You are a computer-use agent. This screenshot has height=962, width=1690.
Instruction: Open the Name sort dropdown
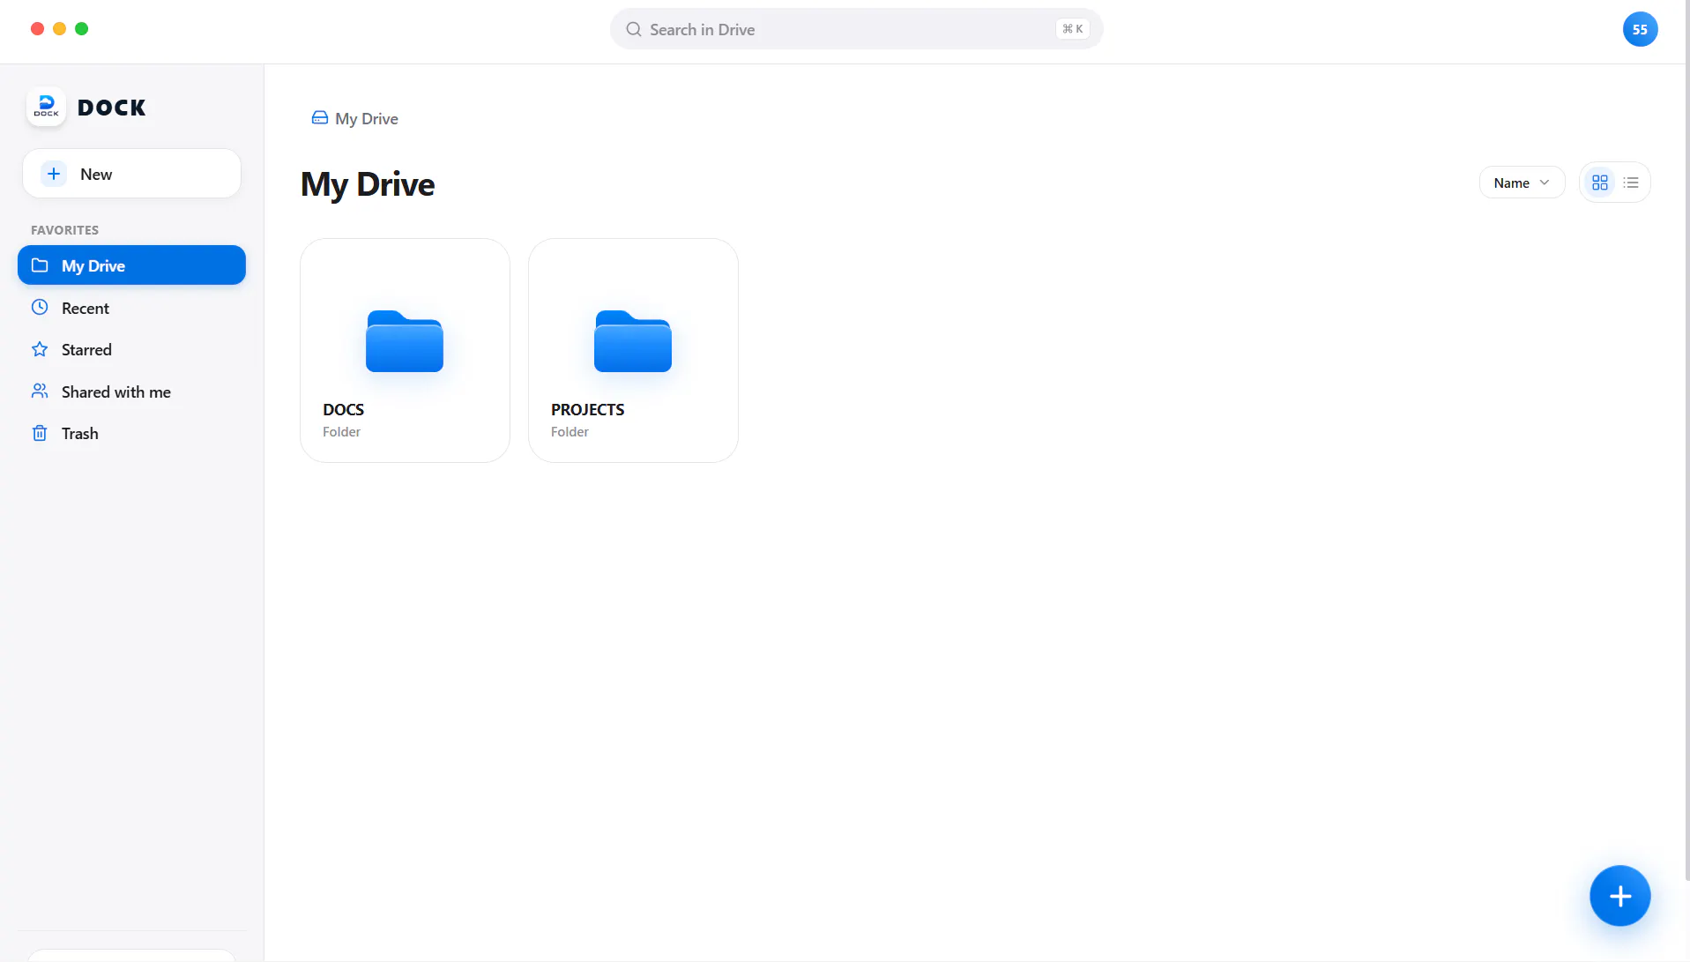click(x=1522, y=183)
